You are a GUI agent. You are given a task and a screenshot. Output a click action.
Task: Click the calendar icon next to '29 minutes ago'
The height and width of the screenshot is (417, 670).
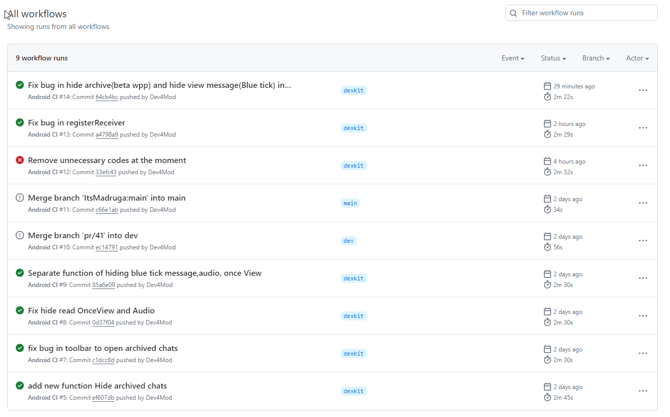[x=547, y=86]
